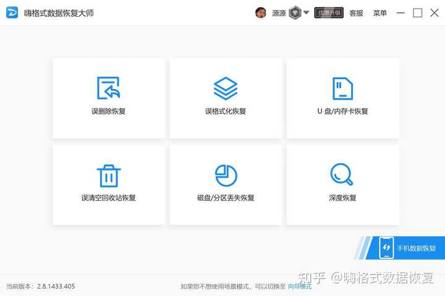Screen dimensions: 445x296
Task: Click the 误删除恢复 label text
Action: tap(108, 111)
